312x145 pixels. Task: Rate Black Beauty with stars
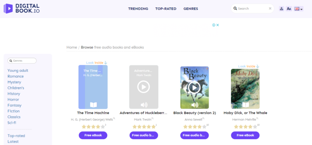(195, 127)
